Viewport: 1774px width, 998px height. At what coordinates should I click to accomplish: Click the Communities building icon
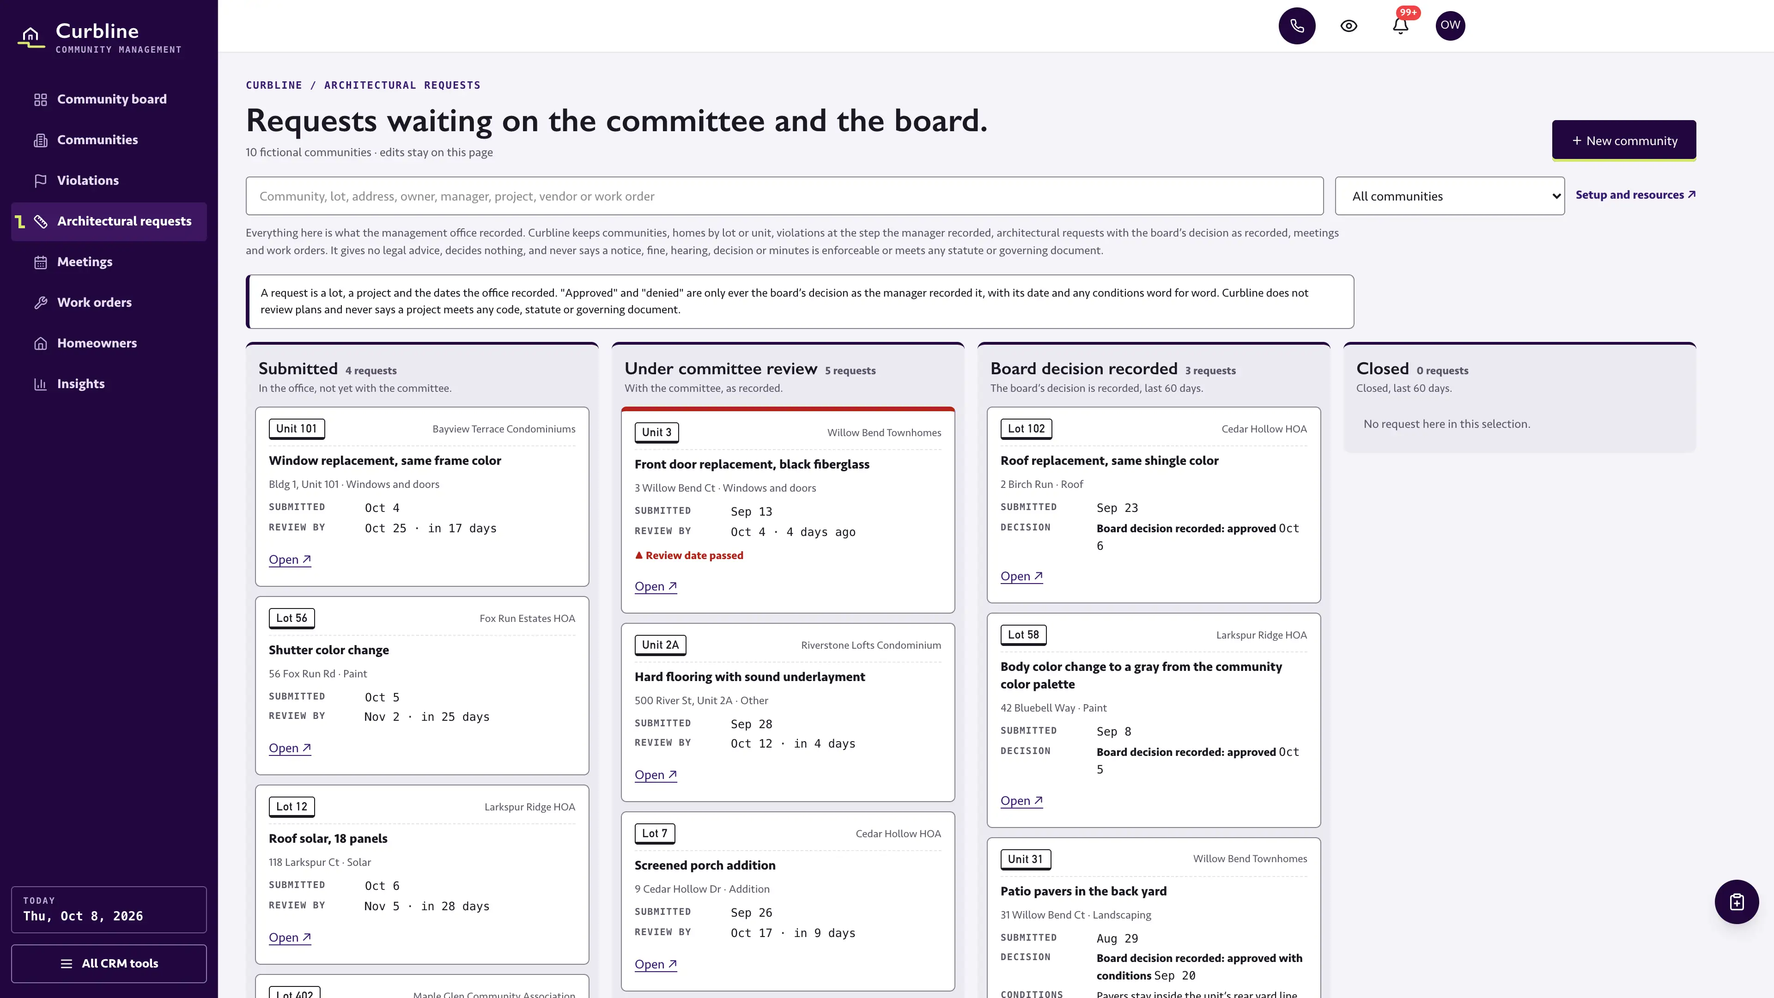(x=41, y=140)
